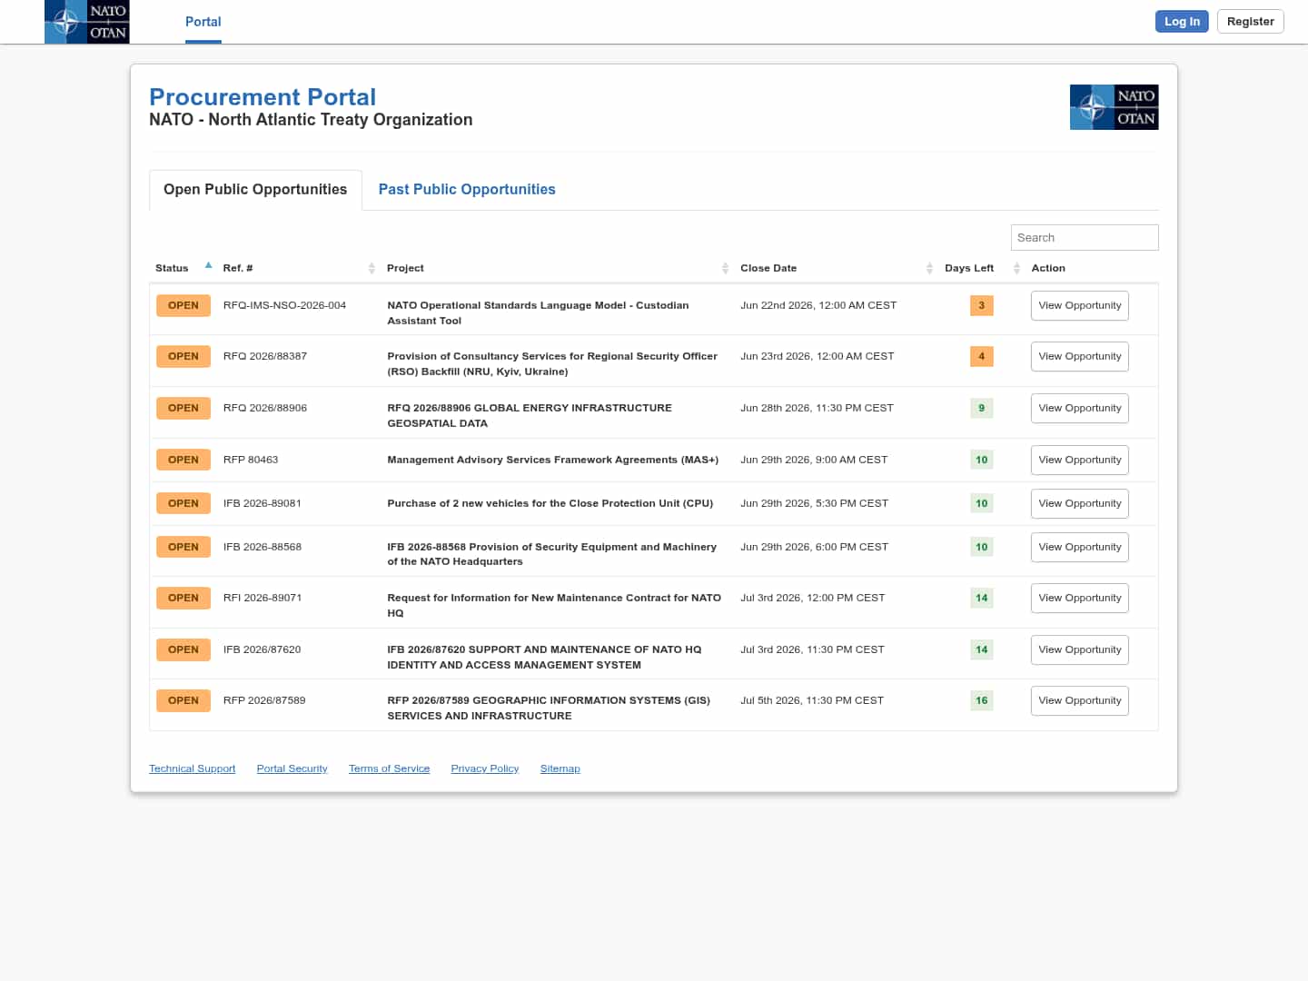
Task: Click reference text RFQ 2026/88906
Action: tap(265, 409)
